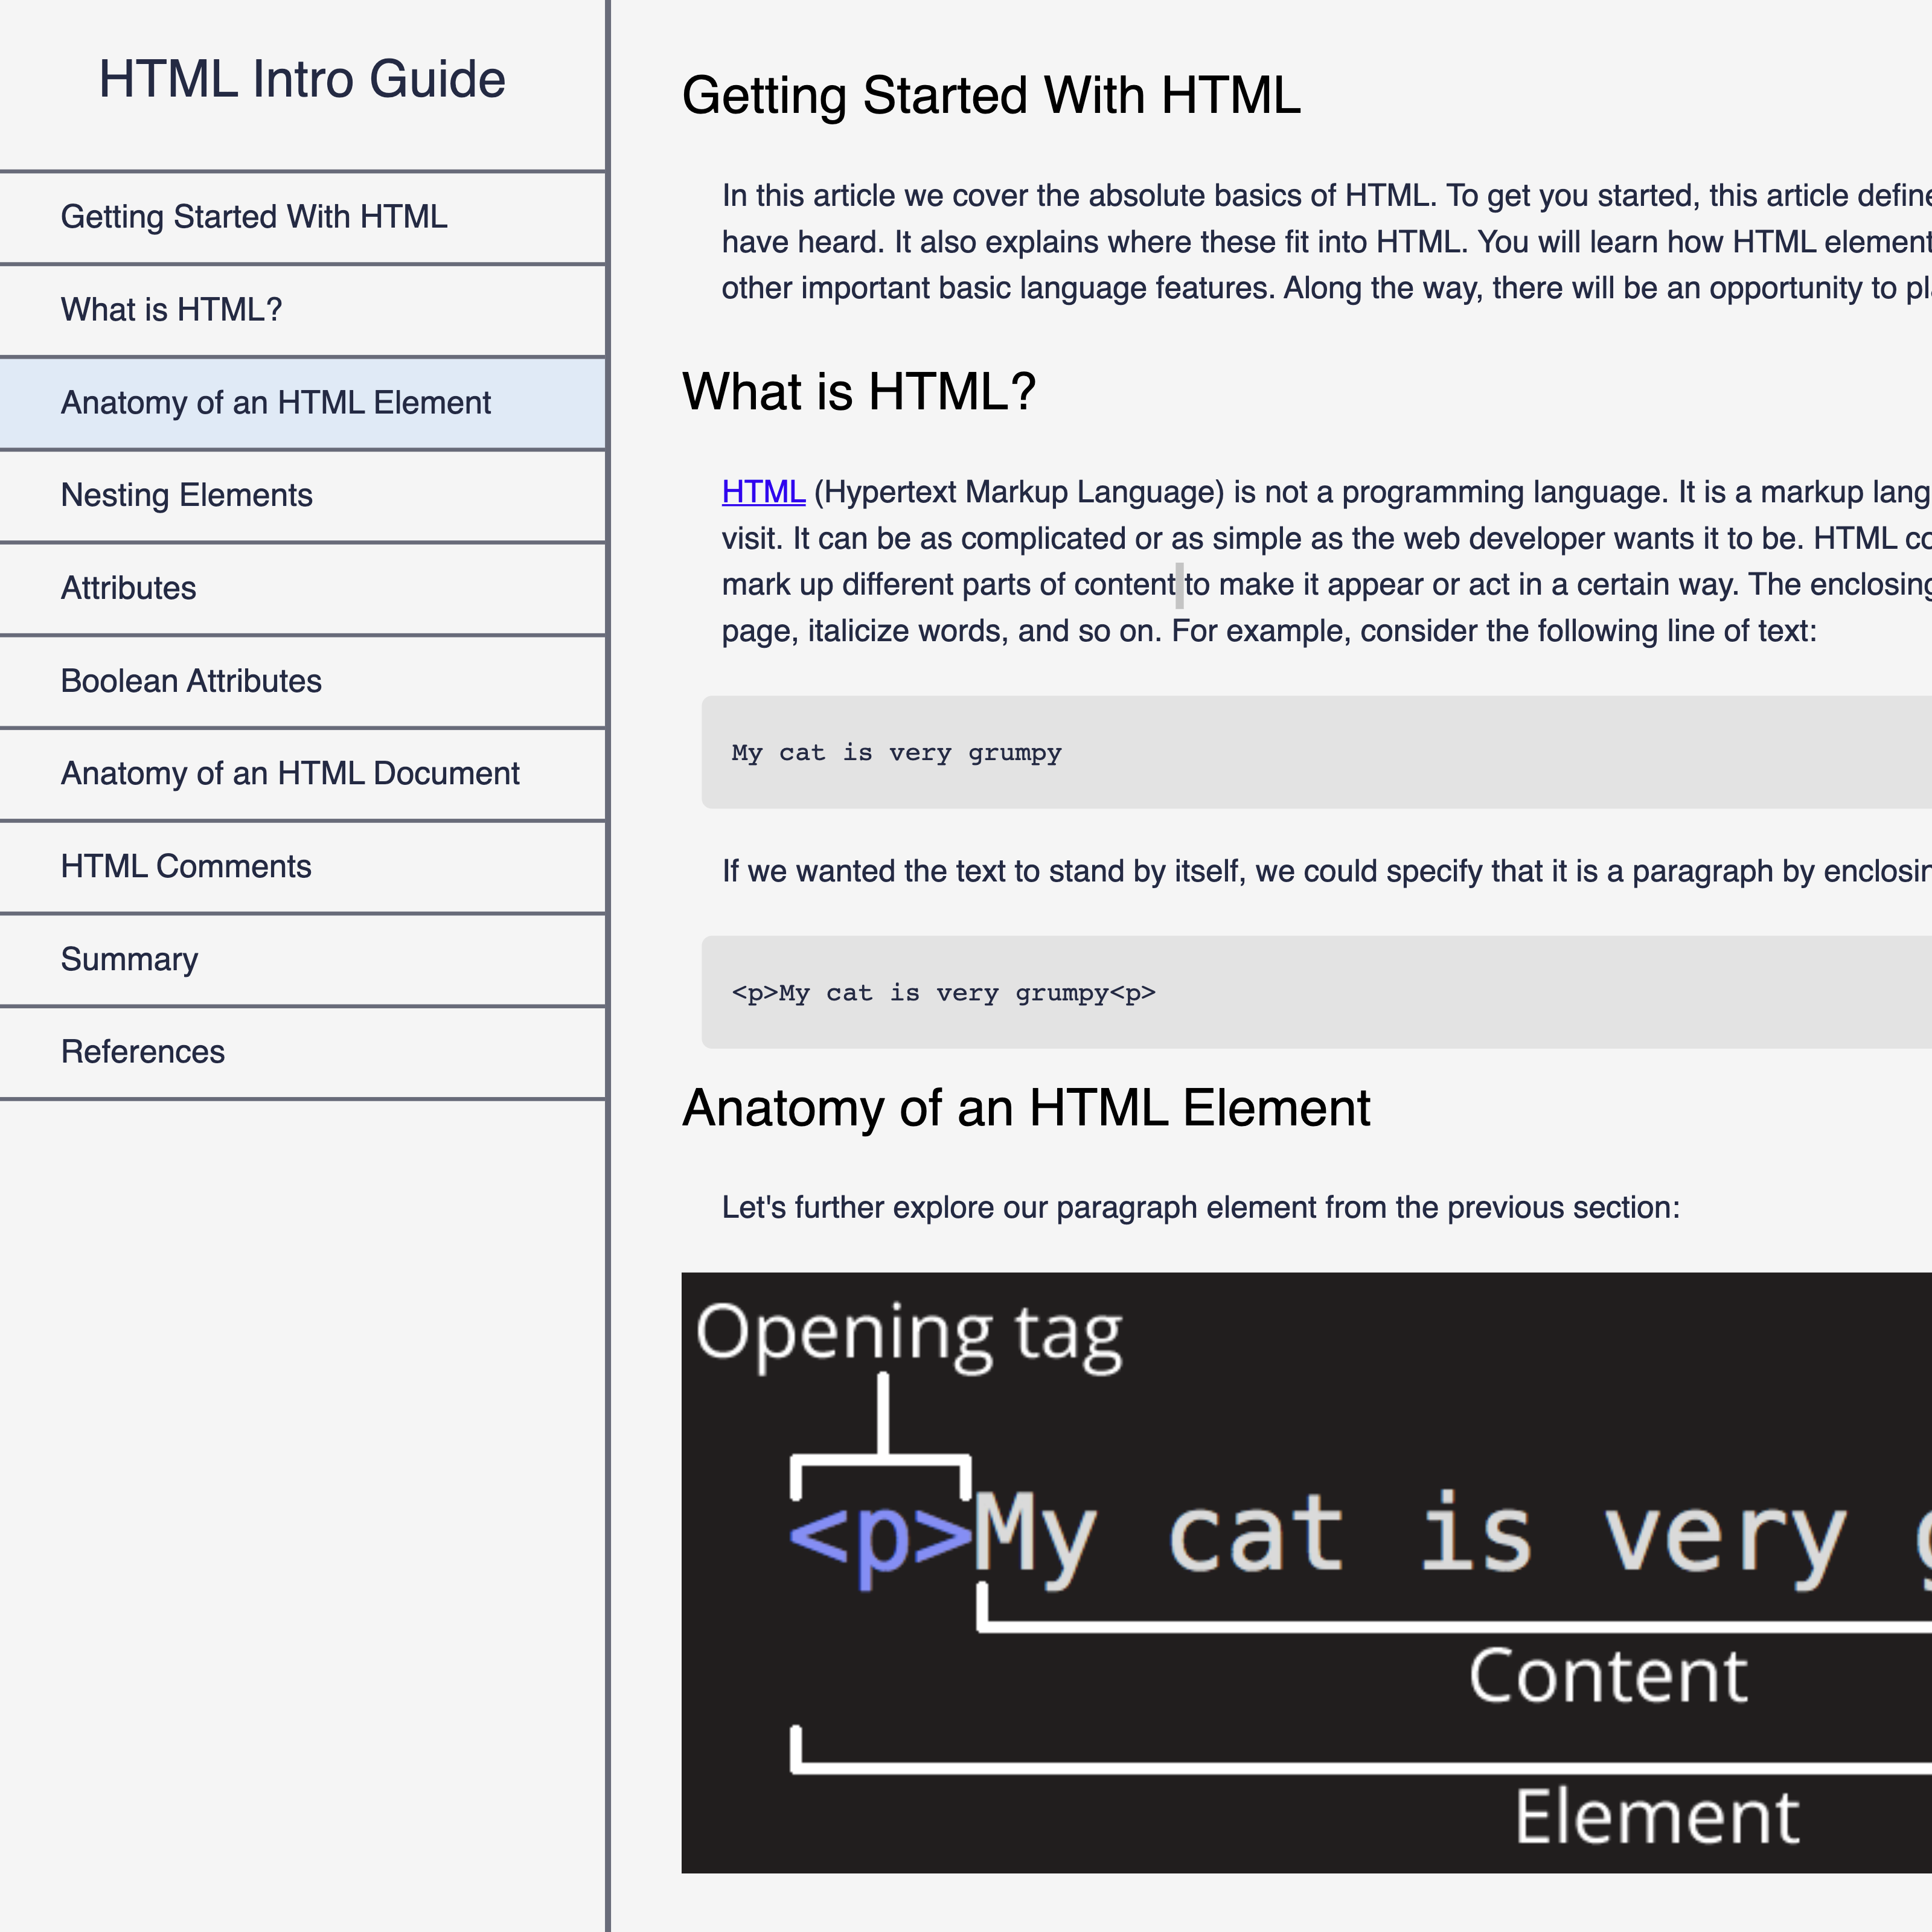Image resolution: width=1932 pixels, height=1932 pixels.
Task: Go to HTML Comments section
Action: click(302, 867)
